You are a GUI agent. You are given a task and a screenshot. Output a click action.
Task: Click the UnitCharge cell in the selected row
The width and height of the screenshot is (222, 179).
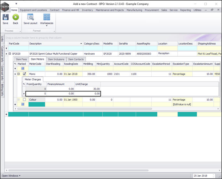click(x=88, y=94)
